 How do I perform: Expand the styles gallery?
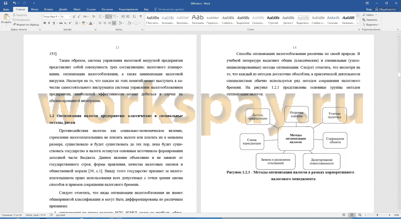click(x=358, y=24)
